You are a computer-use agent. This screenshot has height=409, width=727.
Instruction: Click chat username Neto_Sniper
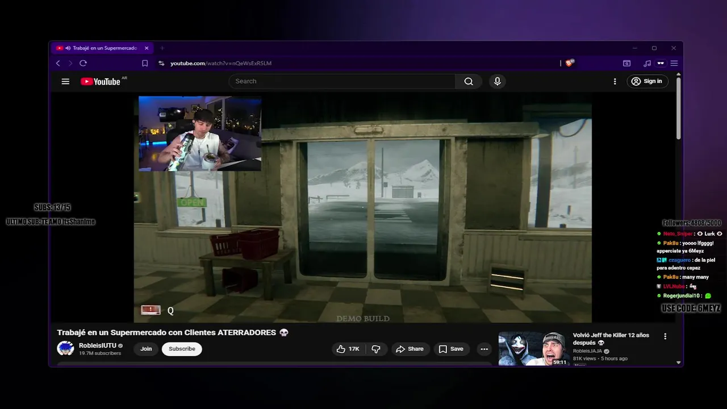point(678,233)
